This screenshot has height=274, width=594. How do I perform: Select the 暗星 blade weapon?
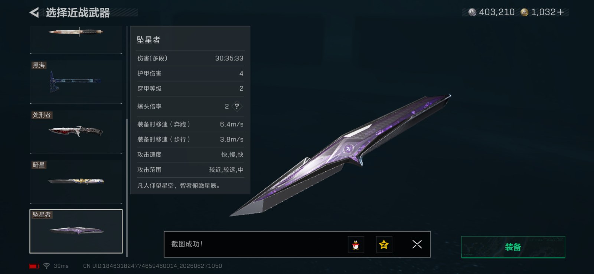pyautogui.click(x=76, y=182)
